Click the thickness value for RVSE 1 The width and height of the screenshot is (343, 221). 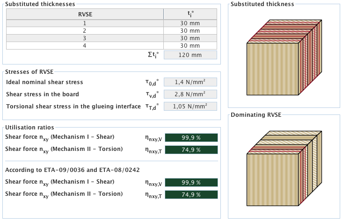coord(190,23)
